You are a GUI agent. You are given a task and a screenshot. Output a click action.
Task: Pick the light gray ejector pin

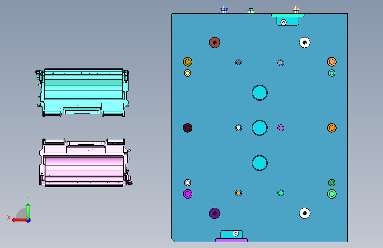281,63
